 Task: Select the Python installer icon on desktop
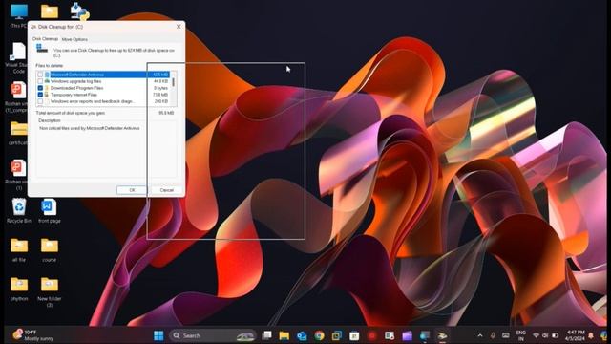(79, 11)
